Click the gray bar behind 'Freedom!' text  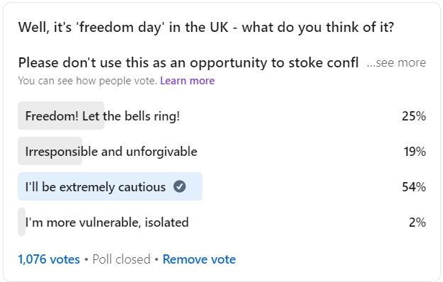[61, 115]
